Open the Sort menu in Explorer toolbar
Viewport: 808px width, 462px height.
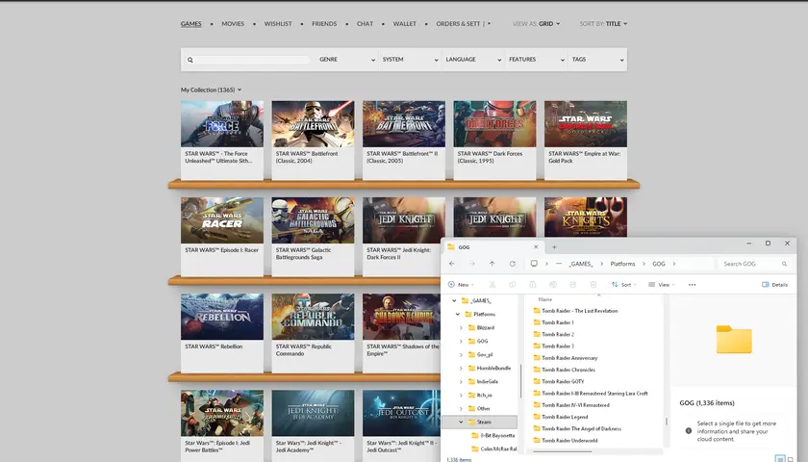[x=623, y=285]
